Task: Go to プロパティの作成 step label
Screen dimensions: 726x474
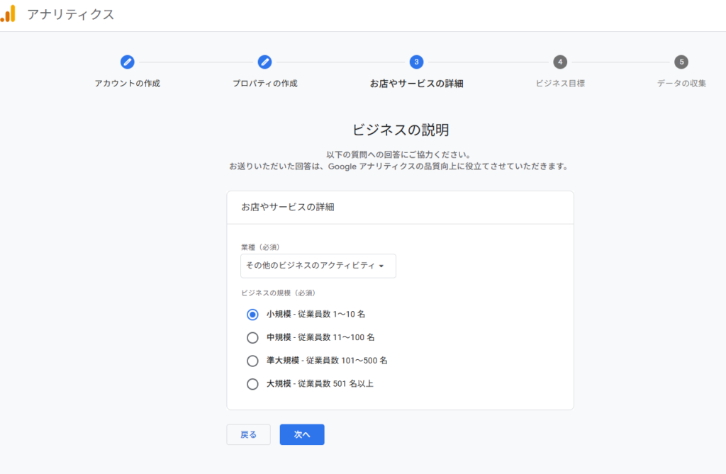Action: point(265,84)
